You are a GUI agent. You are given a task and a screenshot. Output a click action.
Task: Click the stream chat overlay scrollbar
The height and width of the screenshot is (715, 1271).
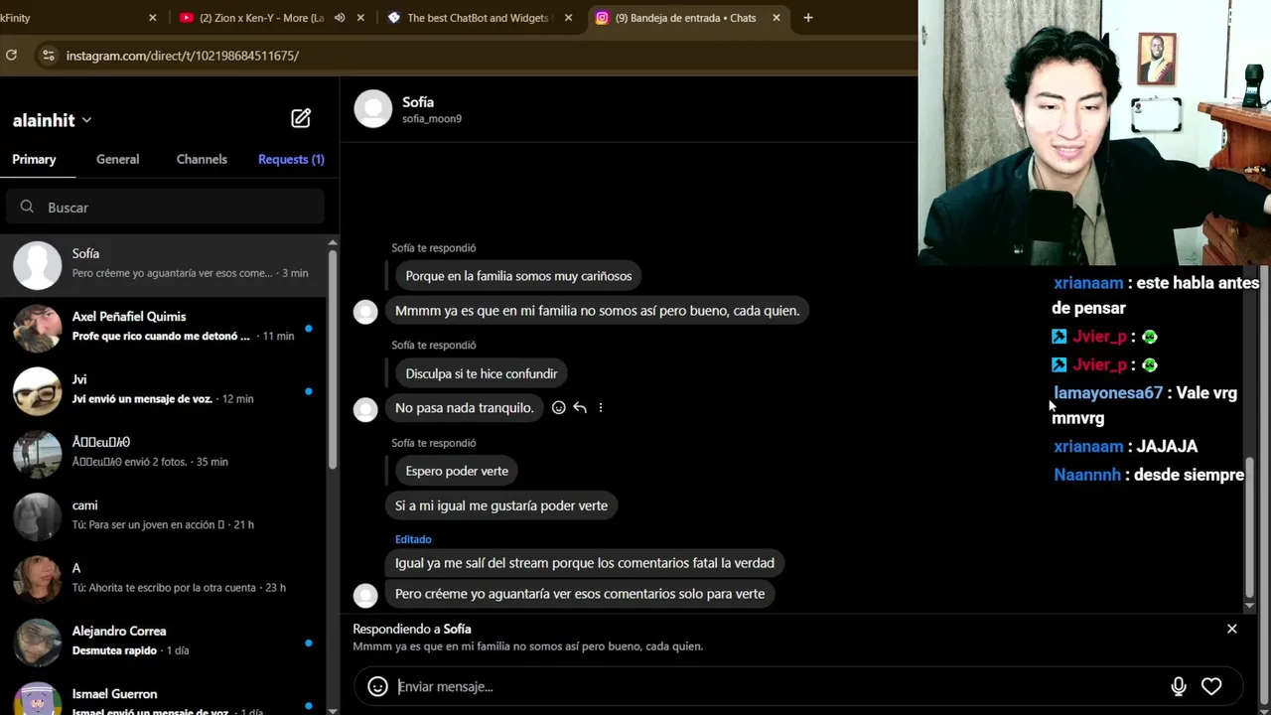(1249, 526)
